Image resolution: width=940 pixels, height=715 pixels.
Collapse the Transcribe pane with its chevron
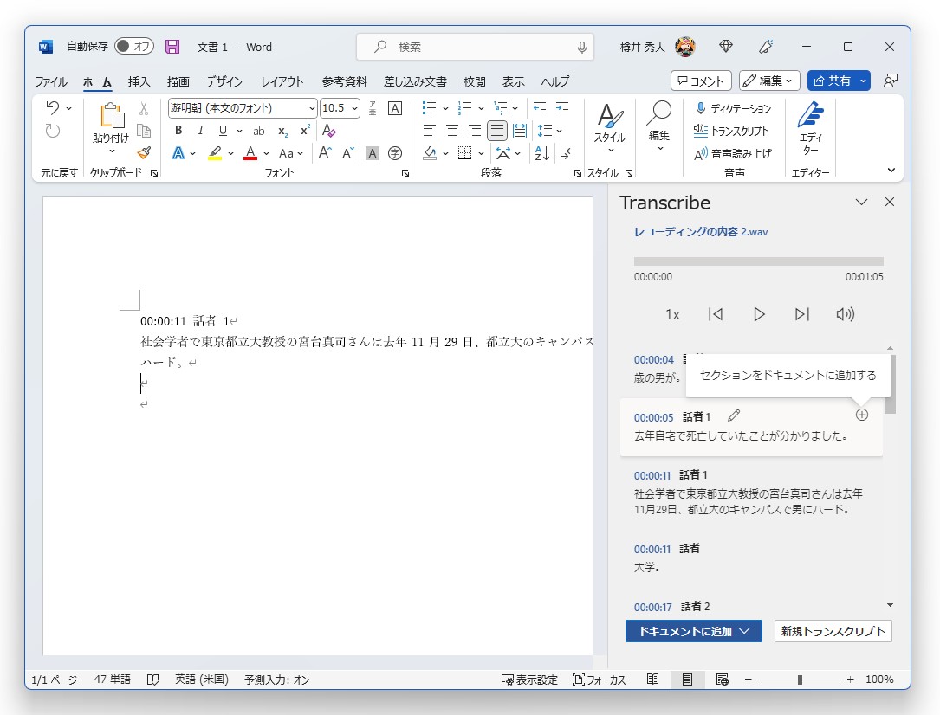861,202
